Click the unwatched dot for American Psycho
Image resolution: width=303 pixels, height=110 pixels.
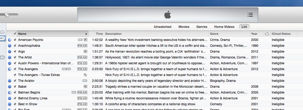pos(10,40)
